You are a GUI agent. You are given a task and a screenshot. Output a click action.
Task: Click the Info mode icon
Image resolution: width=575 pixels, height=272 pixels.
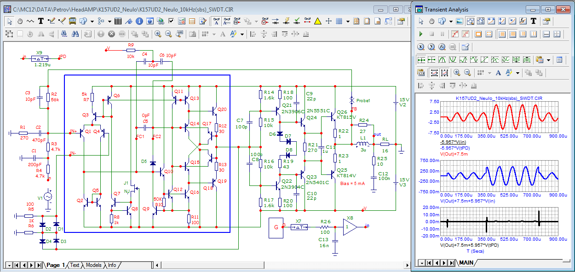point(138,21)
